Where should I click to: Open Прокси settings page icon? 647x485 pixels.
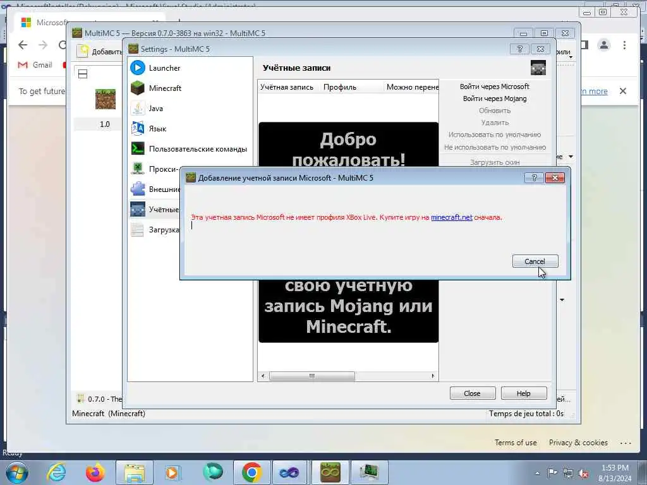(137, 169)
